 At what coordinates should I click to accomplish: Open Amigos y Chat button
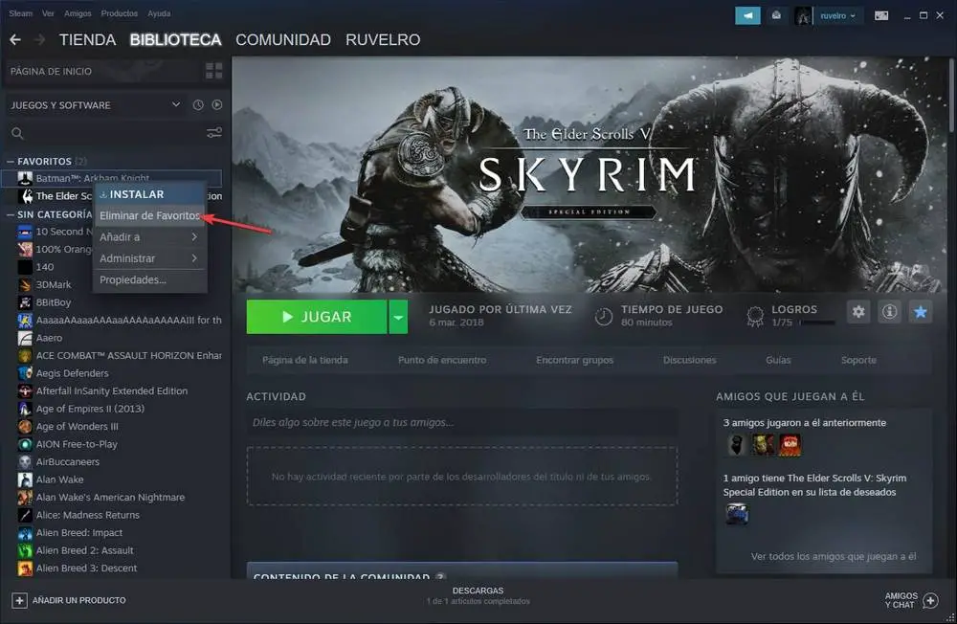coord(911,600)
